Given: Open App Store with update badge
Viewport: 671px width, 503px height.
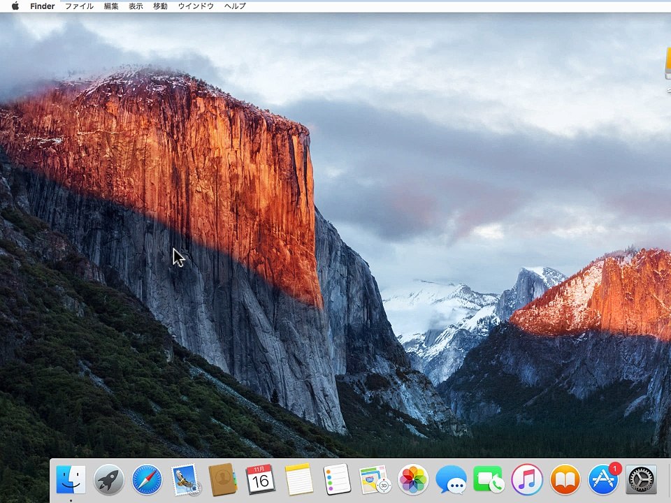Looking at the screenshot, I should 603,479.
